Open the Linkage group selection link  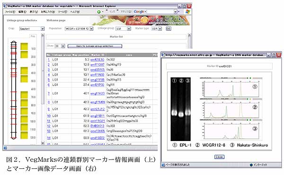pos(22,20)
